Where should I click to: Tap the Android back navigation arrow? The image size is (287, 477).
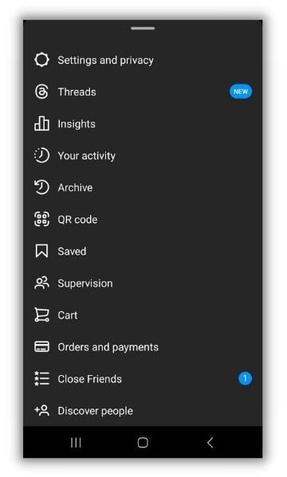210,443
